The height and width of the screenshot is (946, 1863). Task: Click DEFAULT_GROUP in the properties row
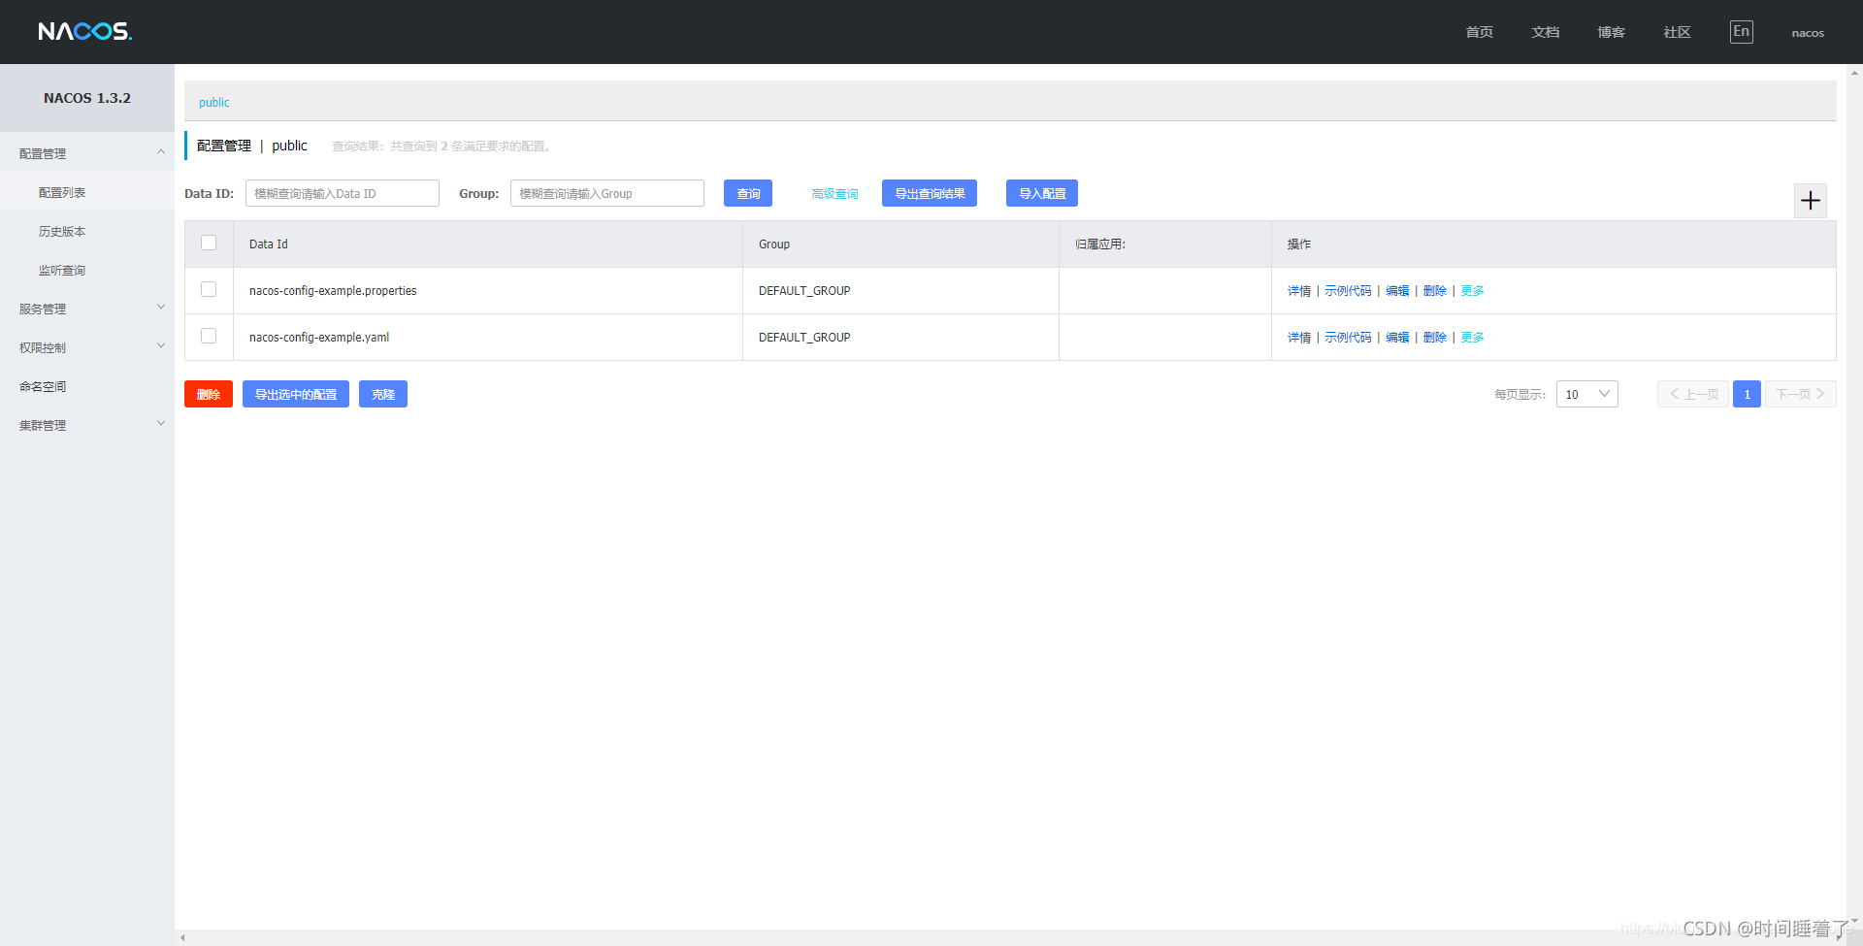pyautogui.click(x=804, y=291)
